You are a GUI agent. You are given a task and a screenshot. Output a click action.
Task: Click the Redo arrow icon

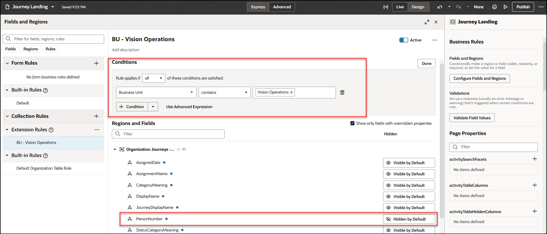tap(458, 7)
